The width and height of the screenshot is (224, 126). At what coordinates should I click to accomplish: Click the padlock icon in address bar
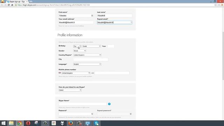pos(16,5)
